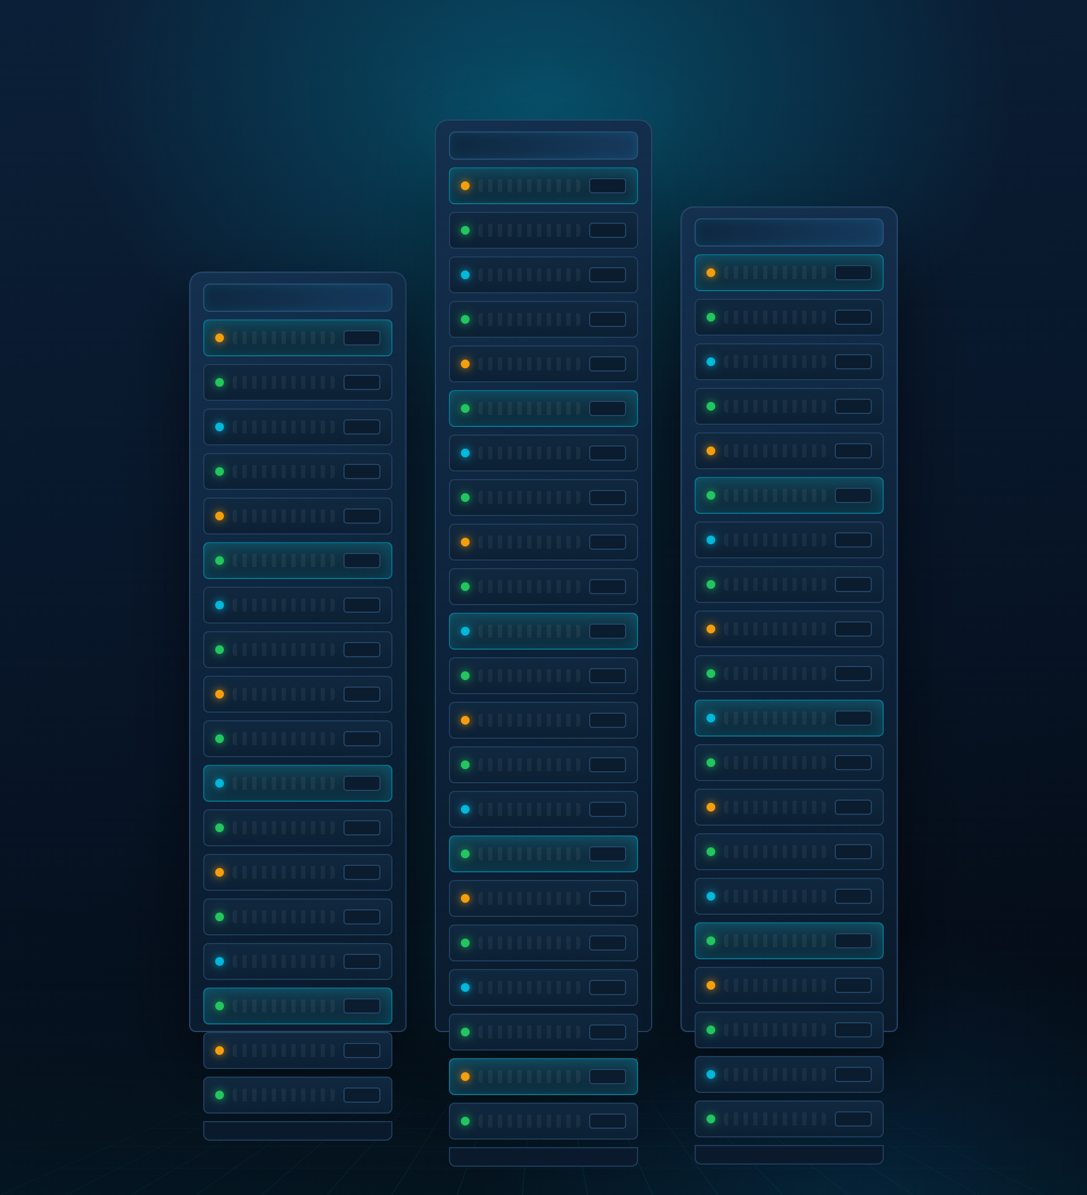Click the green LED on the medium rack's bottom server

[x=710, y=1118]
